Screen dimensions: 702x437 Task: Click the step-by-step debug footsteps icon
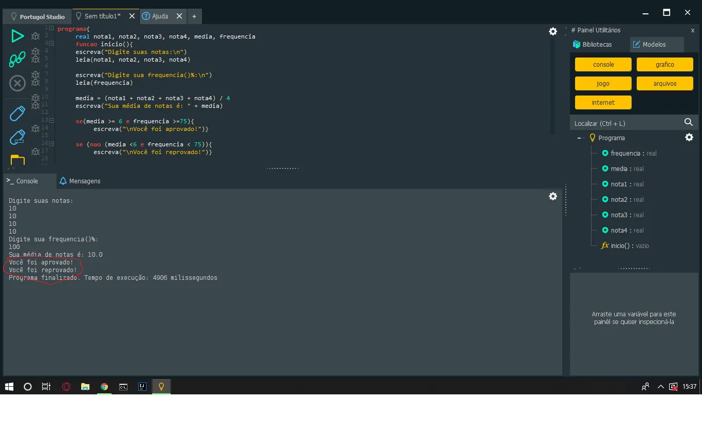pos(17,59)
